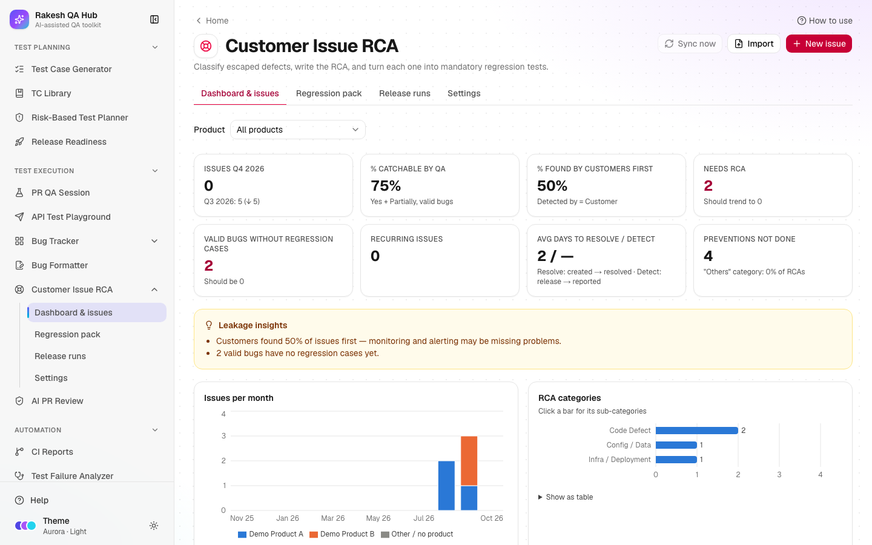
Task: Open Release runs in sidebar submenu
Action: click(x=97, y=356)
